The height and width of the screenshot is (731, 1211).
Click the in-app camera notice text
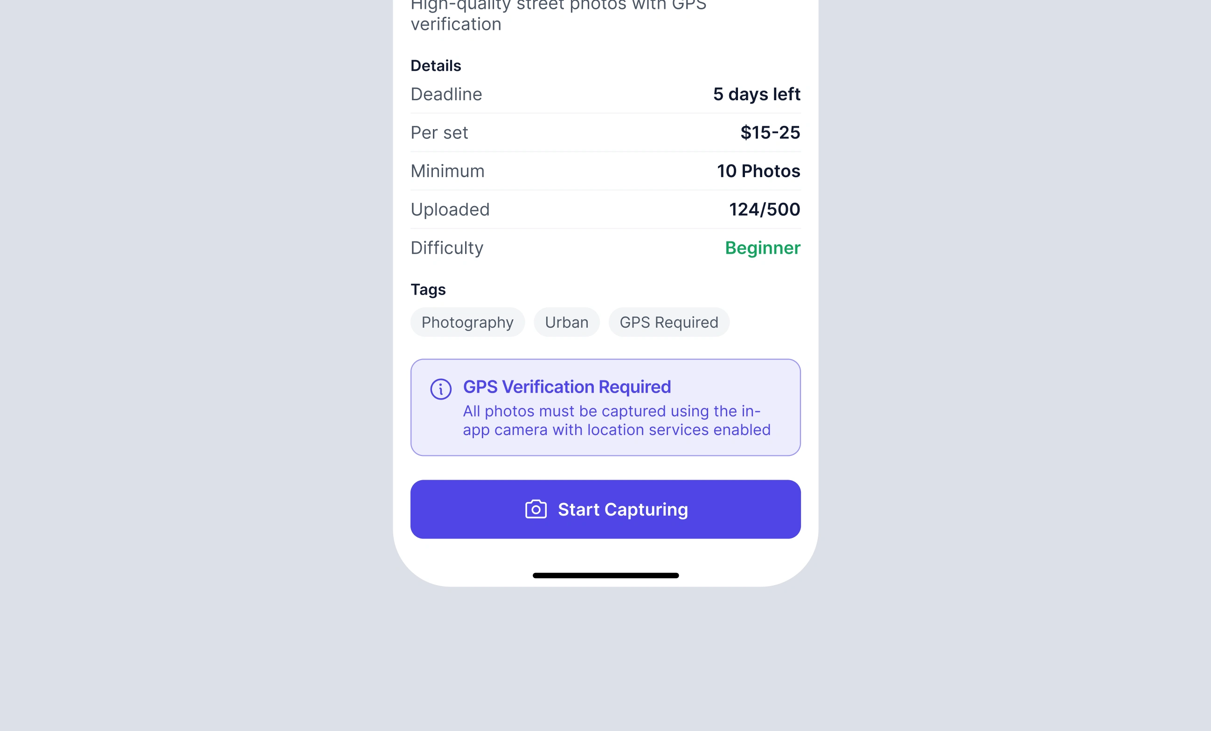pyautogui.click(x=616, y=421)
